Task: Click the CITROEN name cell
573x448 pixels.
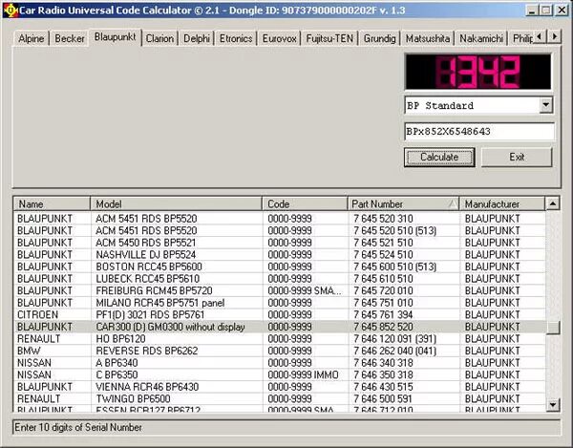Action: (x=37, y=314)
